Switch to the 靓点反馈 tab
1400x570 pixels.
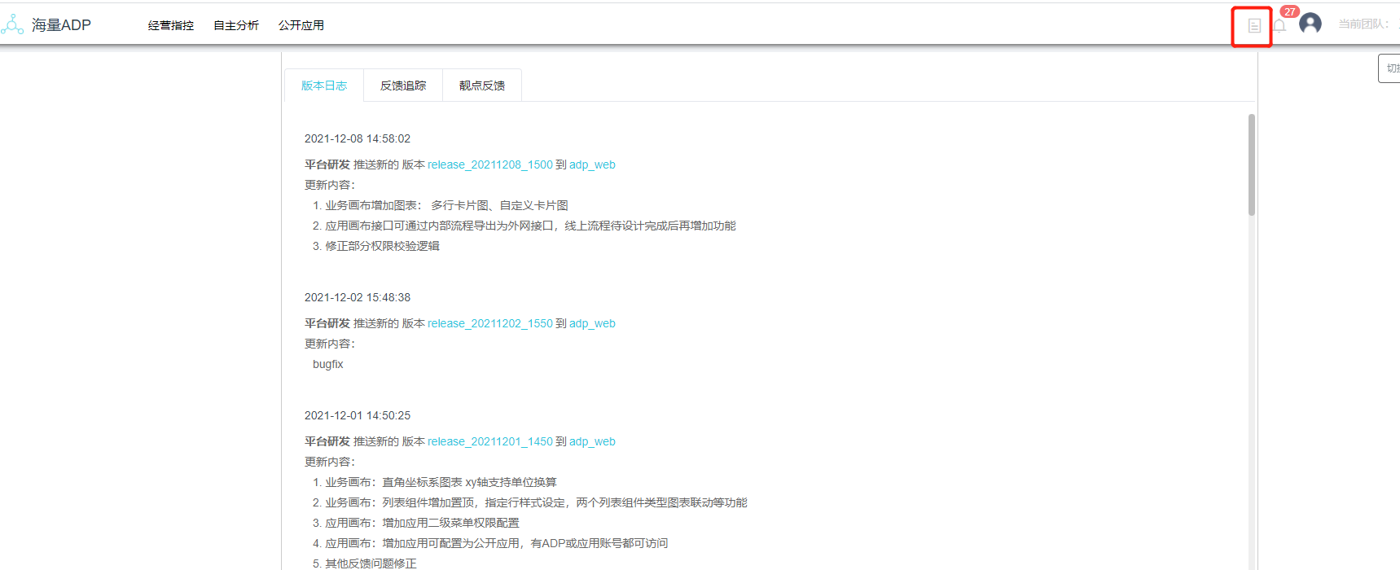(482, 85)
